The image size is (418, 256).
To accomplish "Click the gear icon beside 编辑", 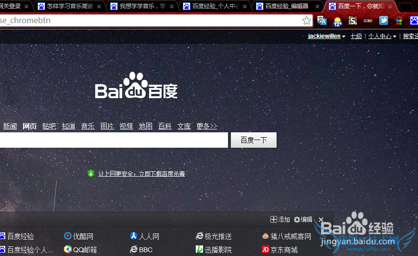I will 297,219.
